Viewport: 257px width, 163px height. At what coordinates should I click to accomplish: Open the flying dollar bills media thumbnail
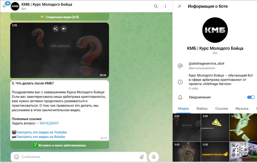243,127
